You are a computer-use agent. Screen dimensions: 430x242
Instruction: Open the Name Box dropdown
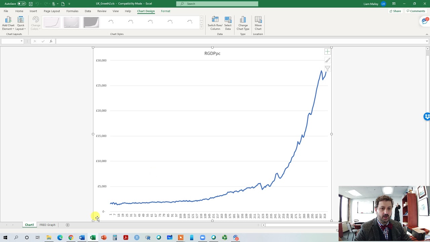click(x=21, y=41)
